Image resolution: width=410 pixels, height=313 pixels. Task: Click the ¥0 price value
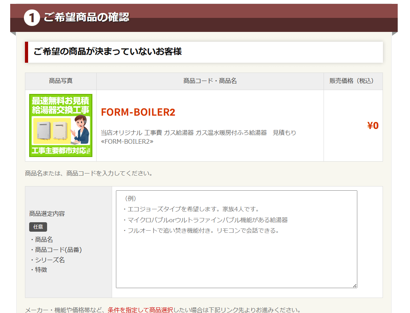coord(373,126)
